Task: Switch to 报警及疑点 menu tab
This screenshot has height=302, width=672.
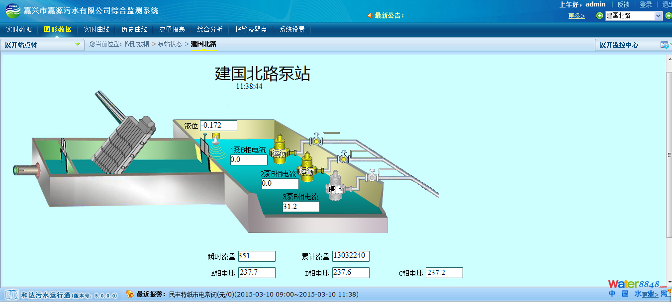Action: point(251,30)
